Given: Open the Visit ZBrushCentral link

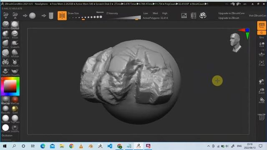Looking at the screenshot, I should point(258,15).
